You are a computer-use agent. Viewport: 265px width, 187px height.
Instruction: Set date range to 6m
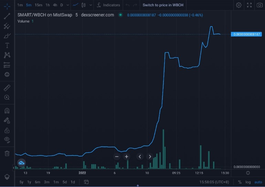click(38, 182)
